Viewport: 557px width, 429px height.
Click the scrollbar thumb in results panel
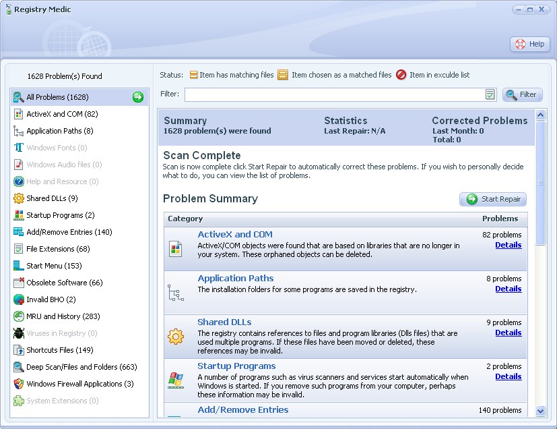[x=540, y=183]
